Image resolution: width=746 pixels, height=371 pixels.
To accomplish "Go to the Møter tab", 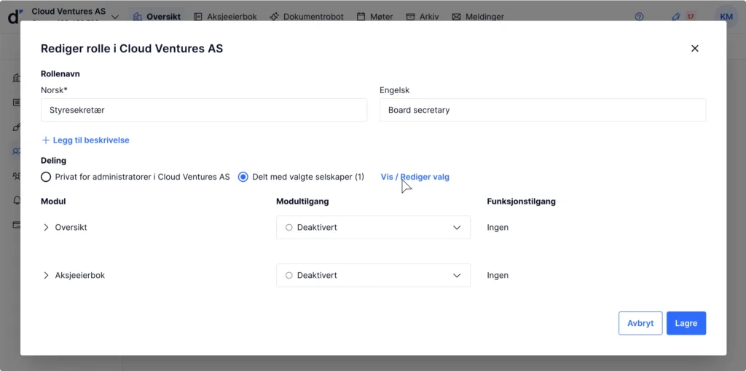I will tap(375, 17).
